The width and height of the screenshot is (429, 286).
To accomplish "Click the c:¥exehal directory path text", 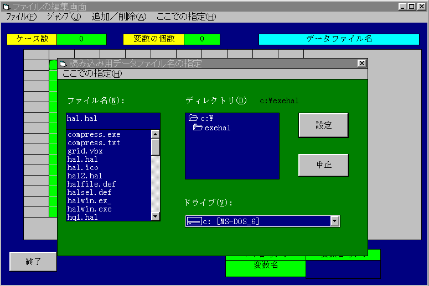I will [x=279, y=101].
